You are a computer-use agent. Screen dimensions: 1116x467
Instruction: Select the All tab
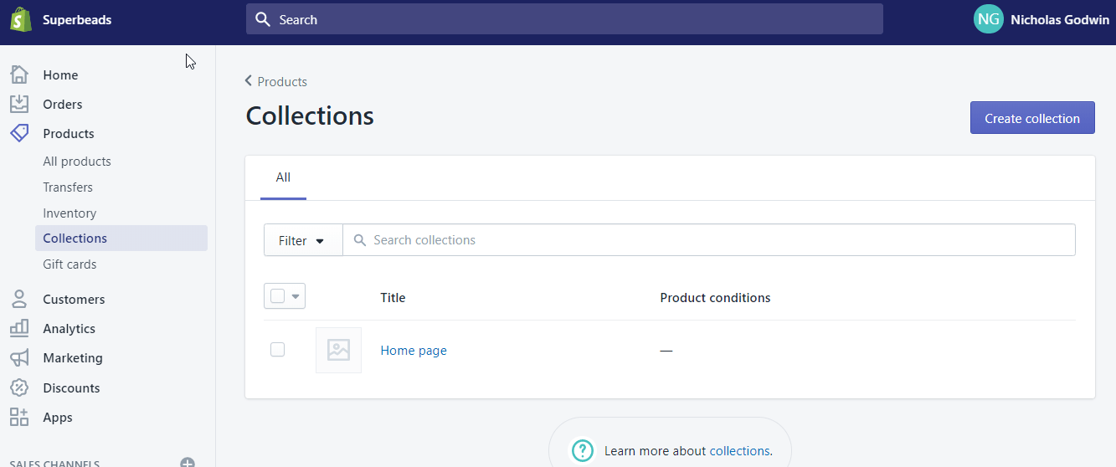pyautogui.click(x=283, y=177)
